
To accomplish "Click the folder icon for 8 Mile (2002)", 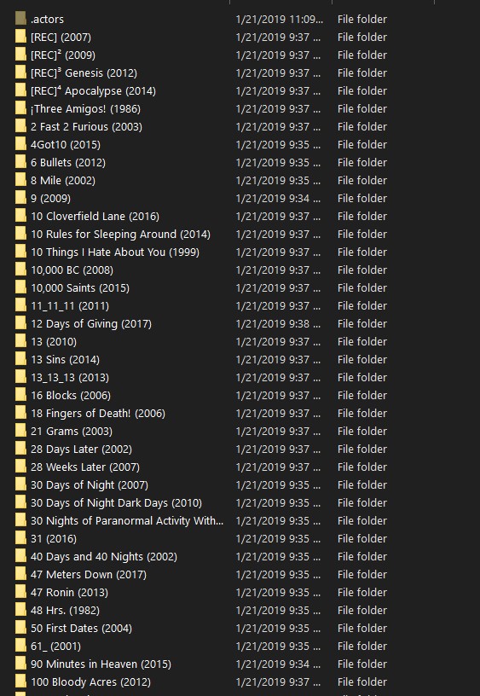I will click(20, 180).
